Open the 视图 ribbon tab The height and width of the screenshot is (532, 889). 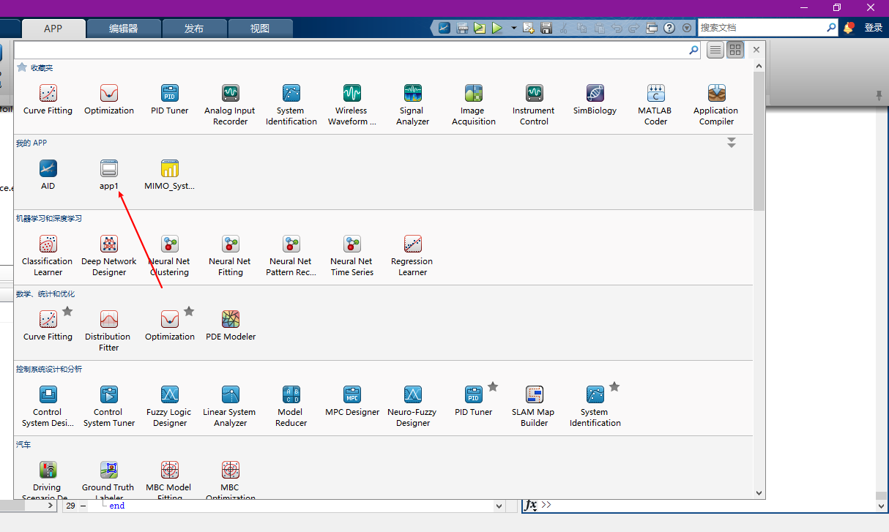click(x=260, y=28)
